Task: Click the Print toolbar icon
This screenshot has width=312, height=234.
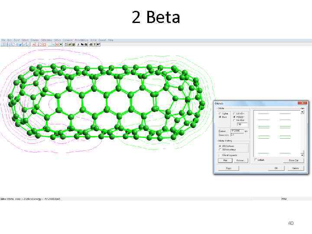Action: (x=91, y=44)
